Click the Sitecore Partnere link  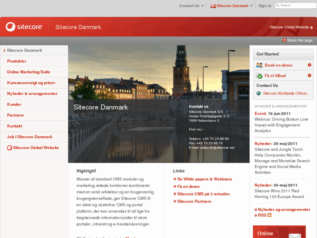(194, 201)
